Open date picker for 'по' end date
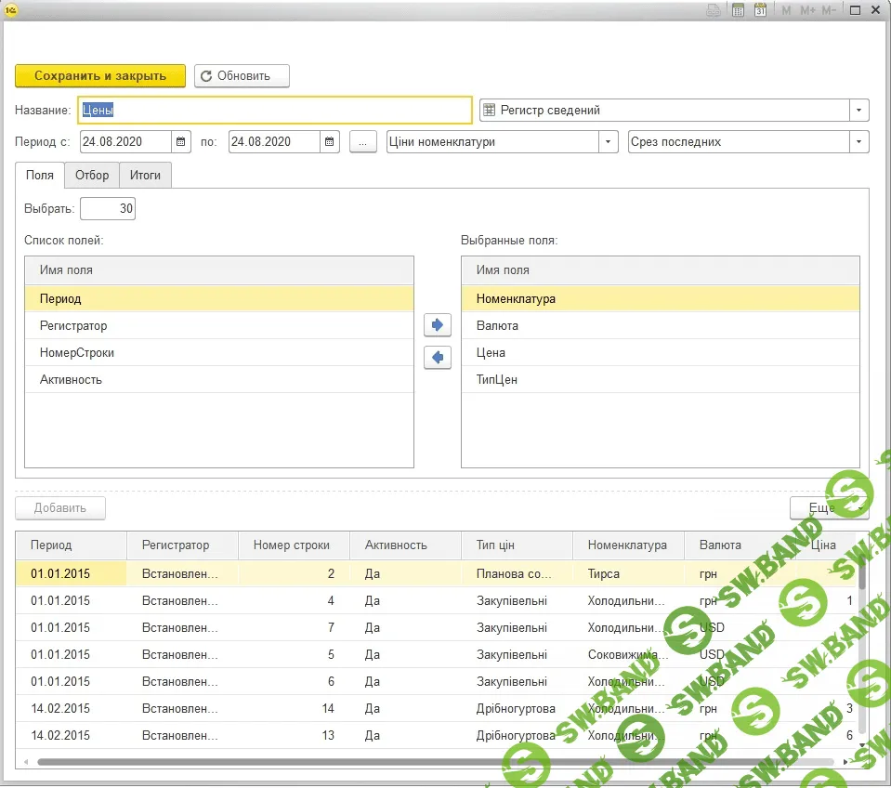 [330, 142]
